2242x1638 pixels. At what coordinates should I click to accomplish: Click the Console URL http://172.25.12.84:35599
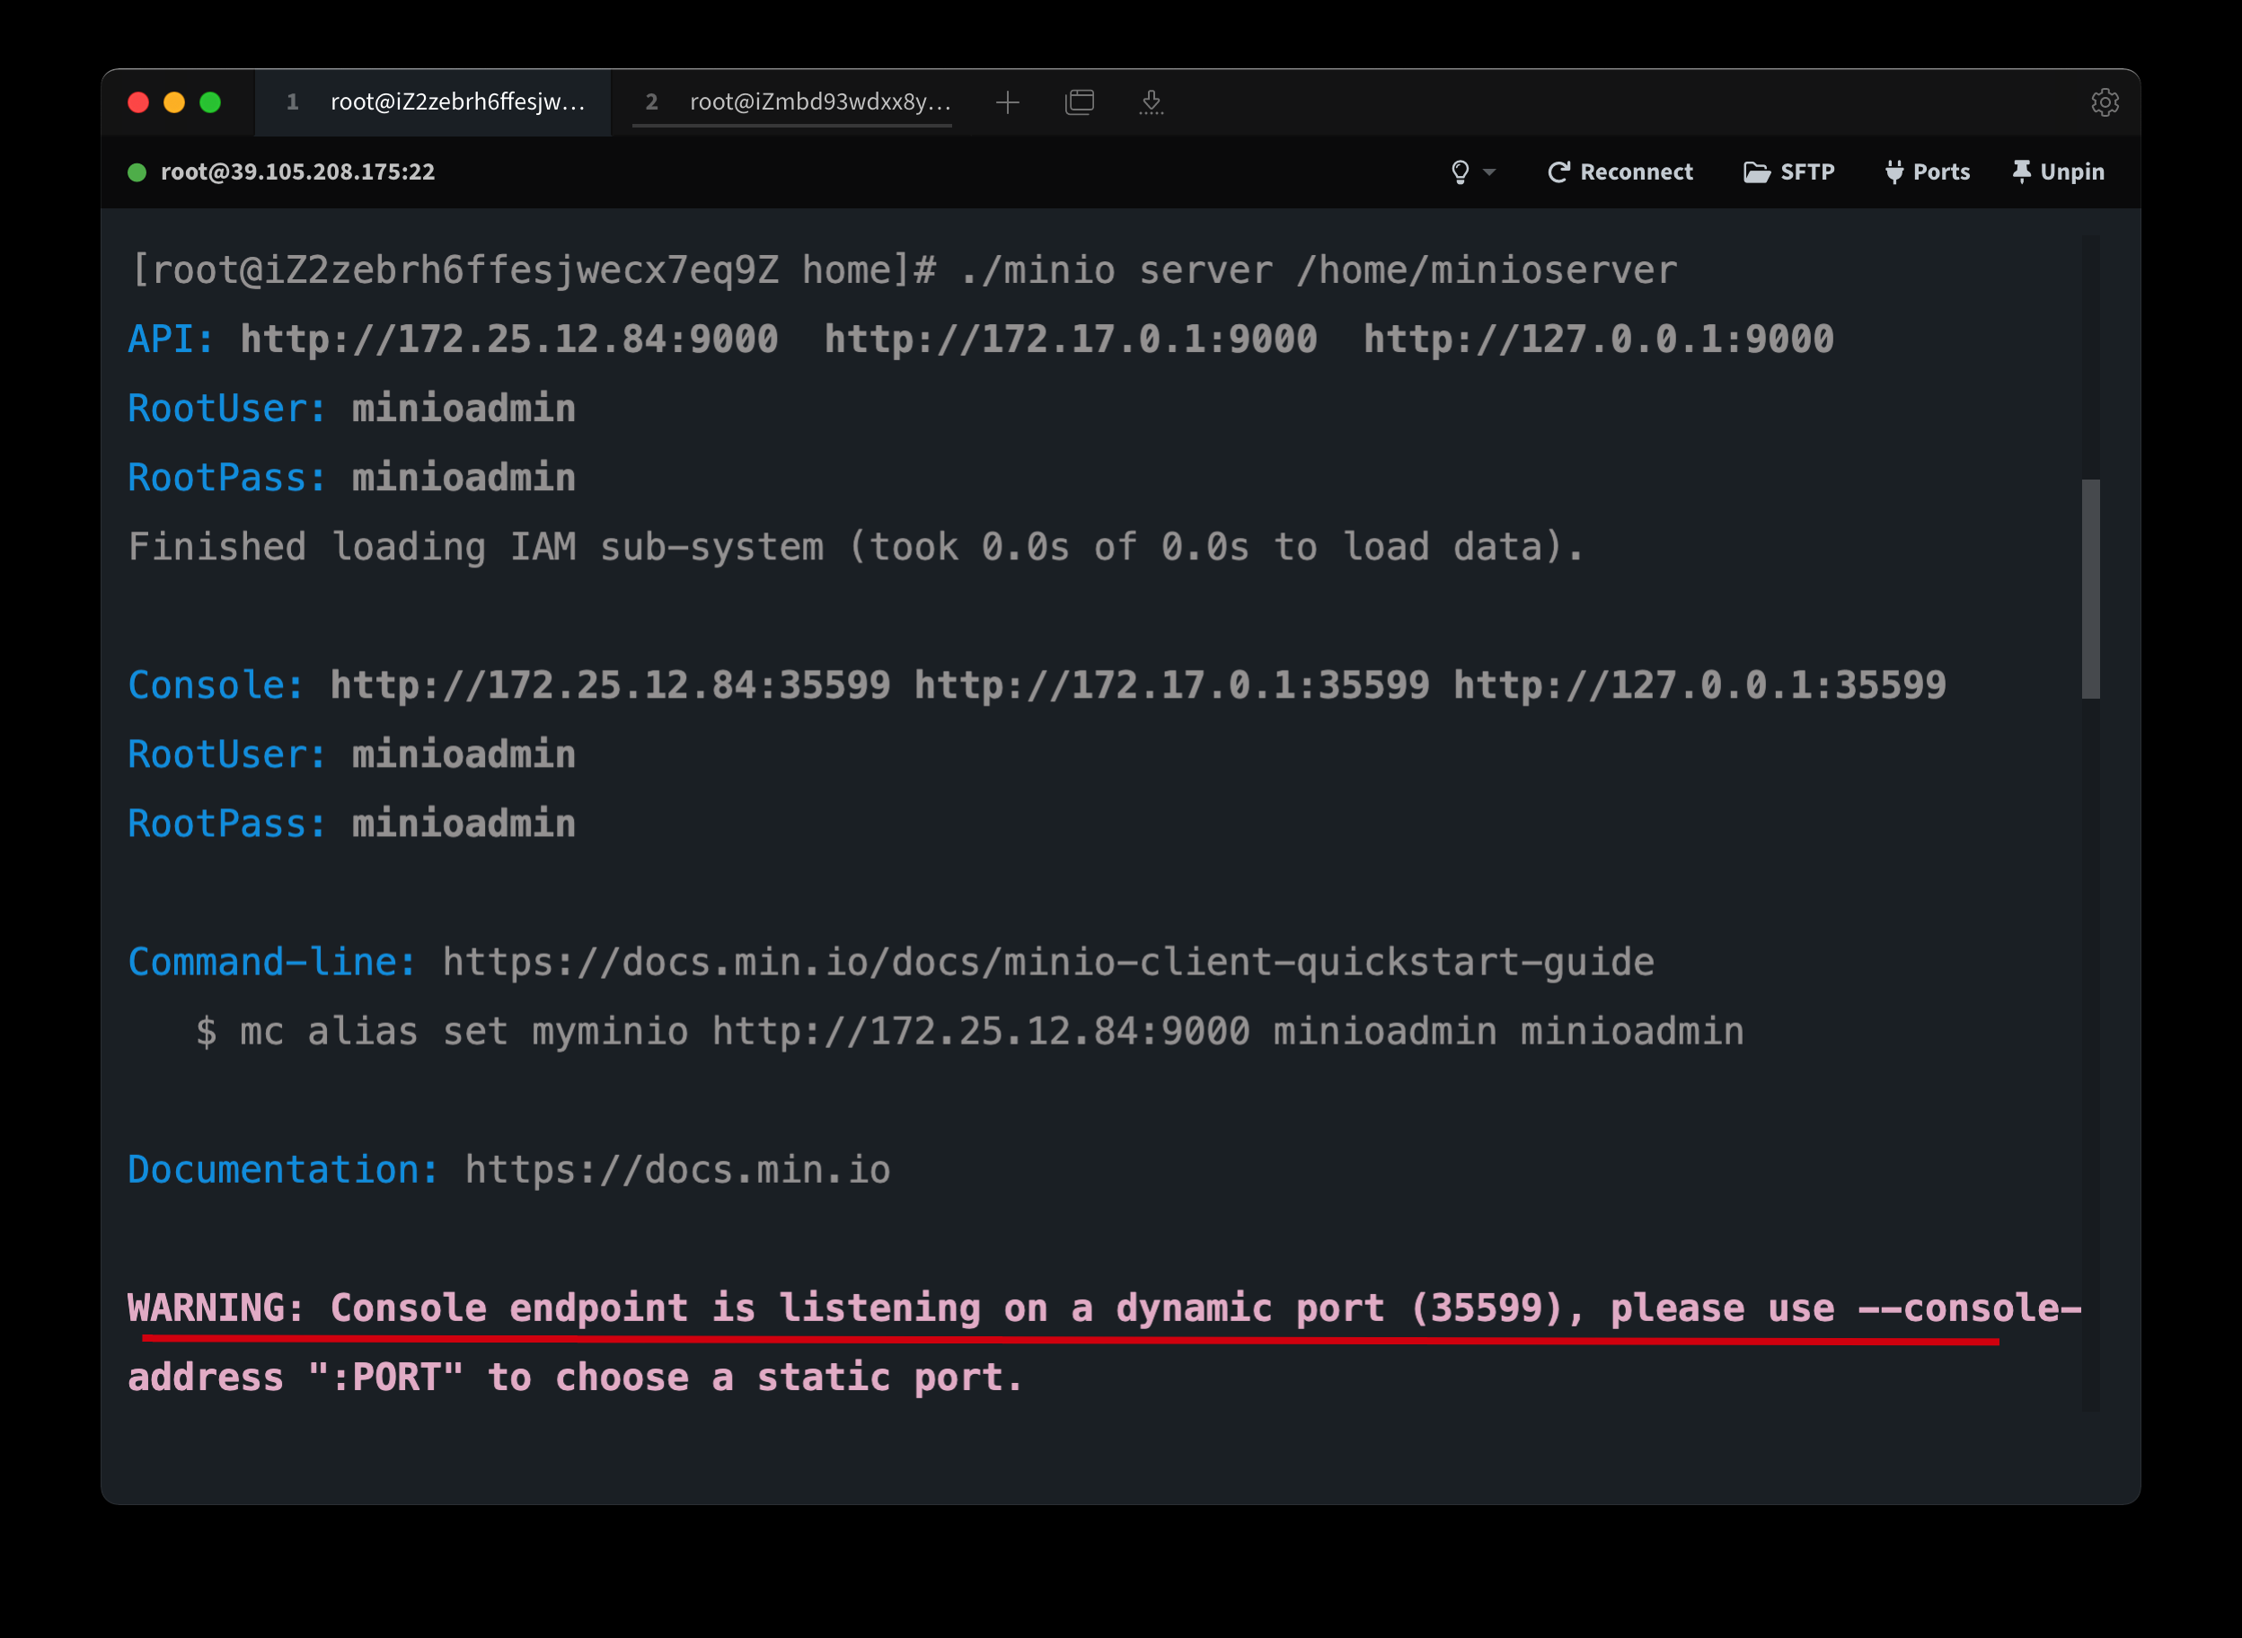click(x=610, y=685)
